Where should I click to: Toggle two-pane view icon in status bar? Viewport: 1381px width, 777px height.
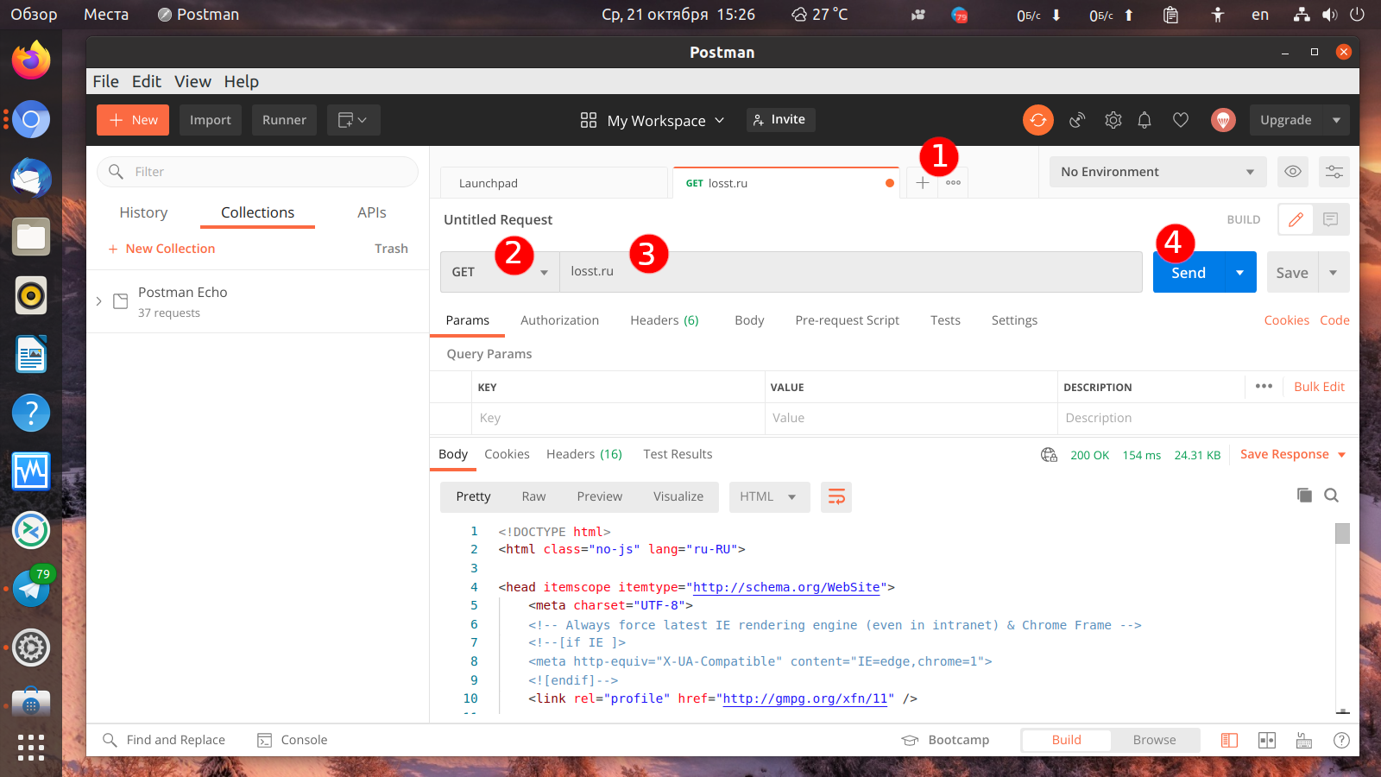[1267, 740]
